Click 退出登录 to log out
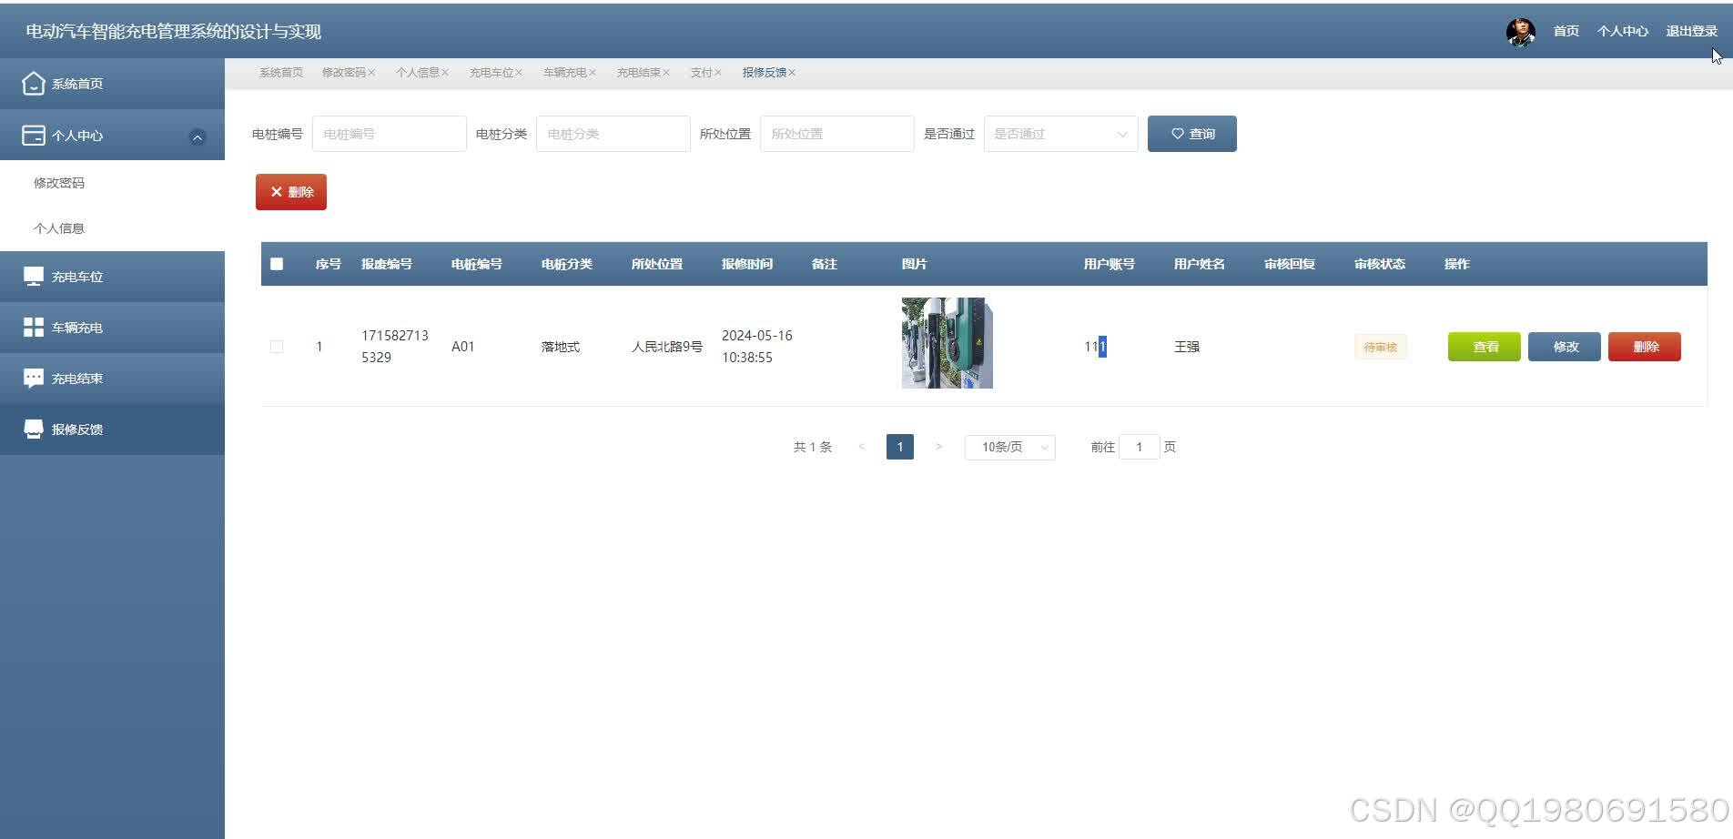 tap(1691, 31)
